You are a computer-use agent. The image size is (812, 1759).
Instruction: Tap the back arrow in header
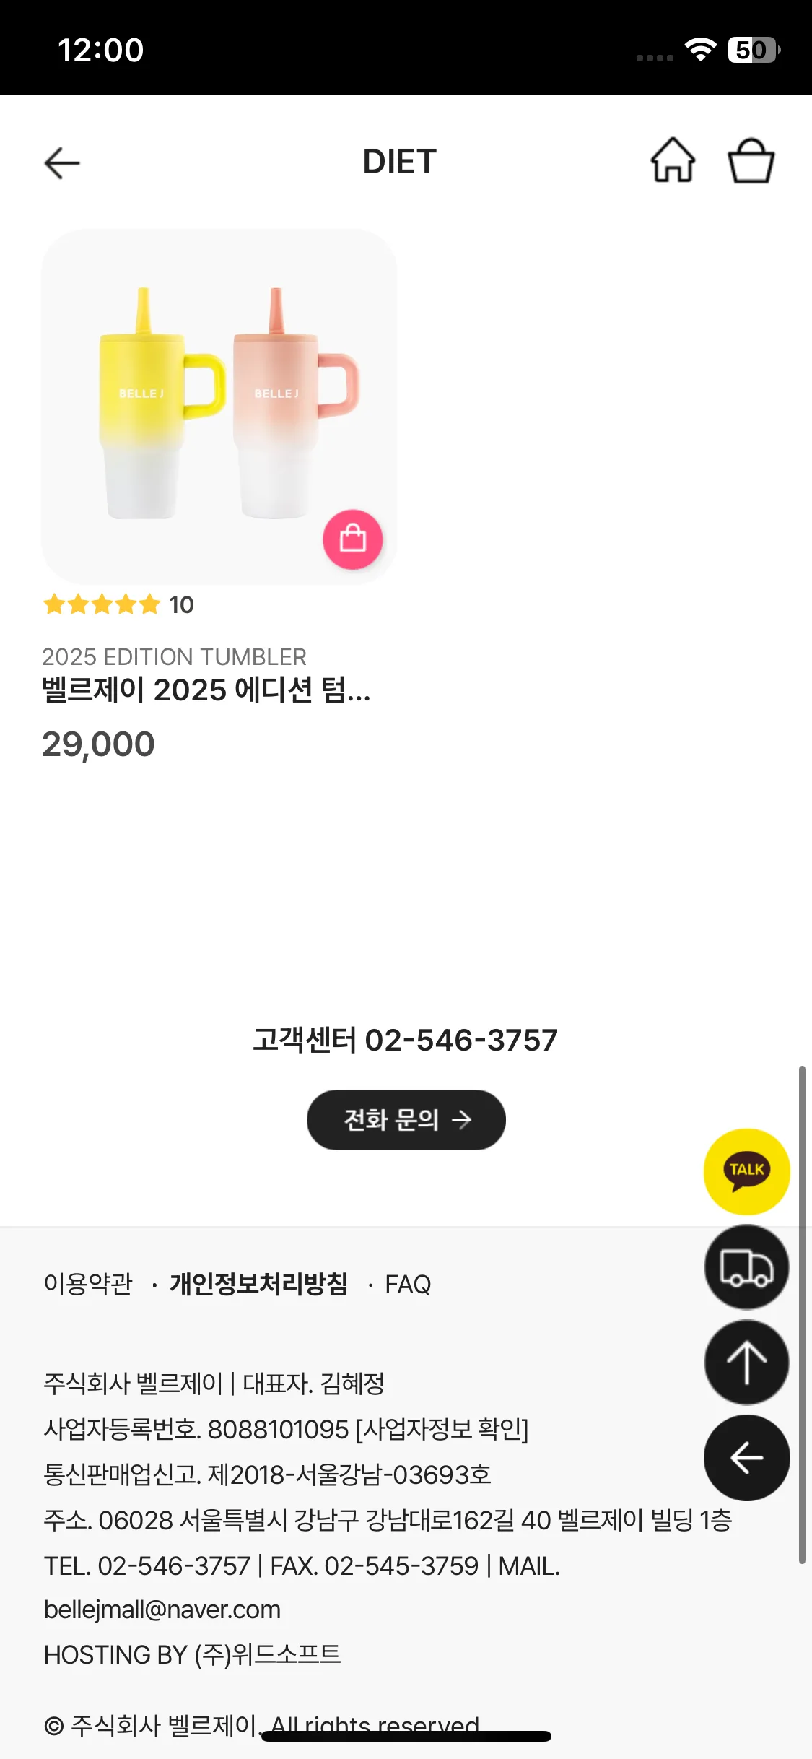tap(62, 162)
